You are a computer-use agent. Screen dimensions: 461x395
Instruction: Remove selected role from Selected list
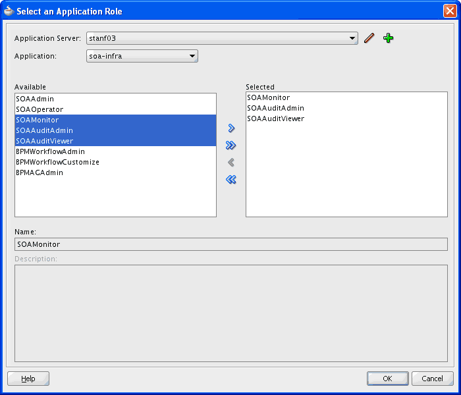[231, 162]
